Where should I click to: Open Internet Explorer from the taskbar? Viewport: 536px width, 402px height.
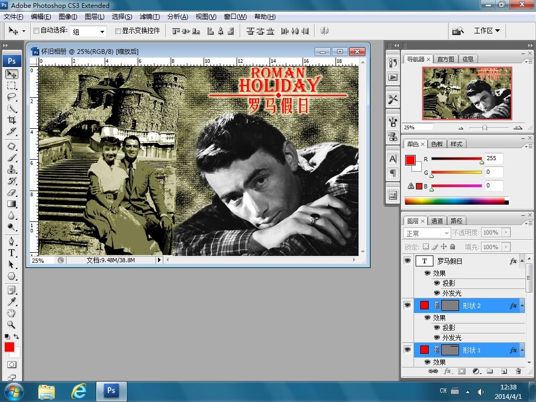(x=79, y=392)
